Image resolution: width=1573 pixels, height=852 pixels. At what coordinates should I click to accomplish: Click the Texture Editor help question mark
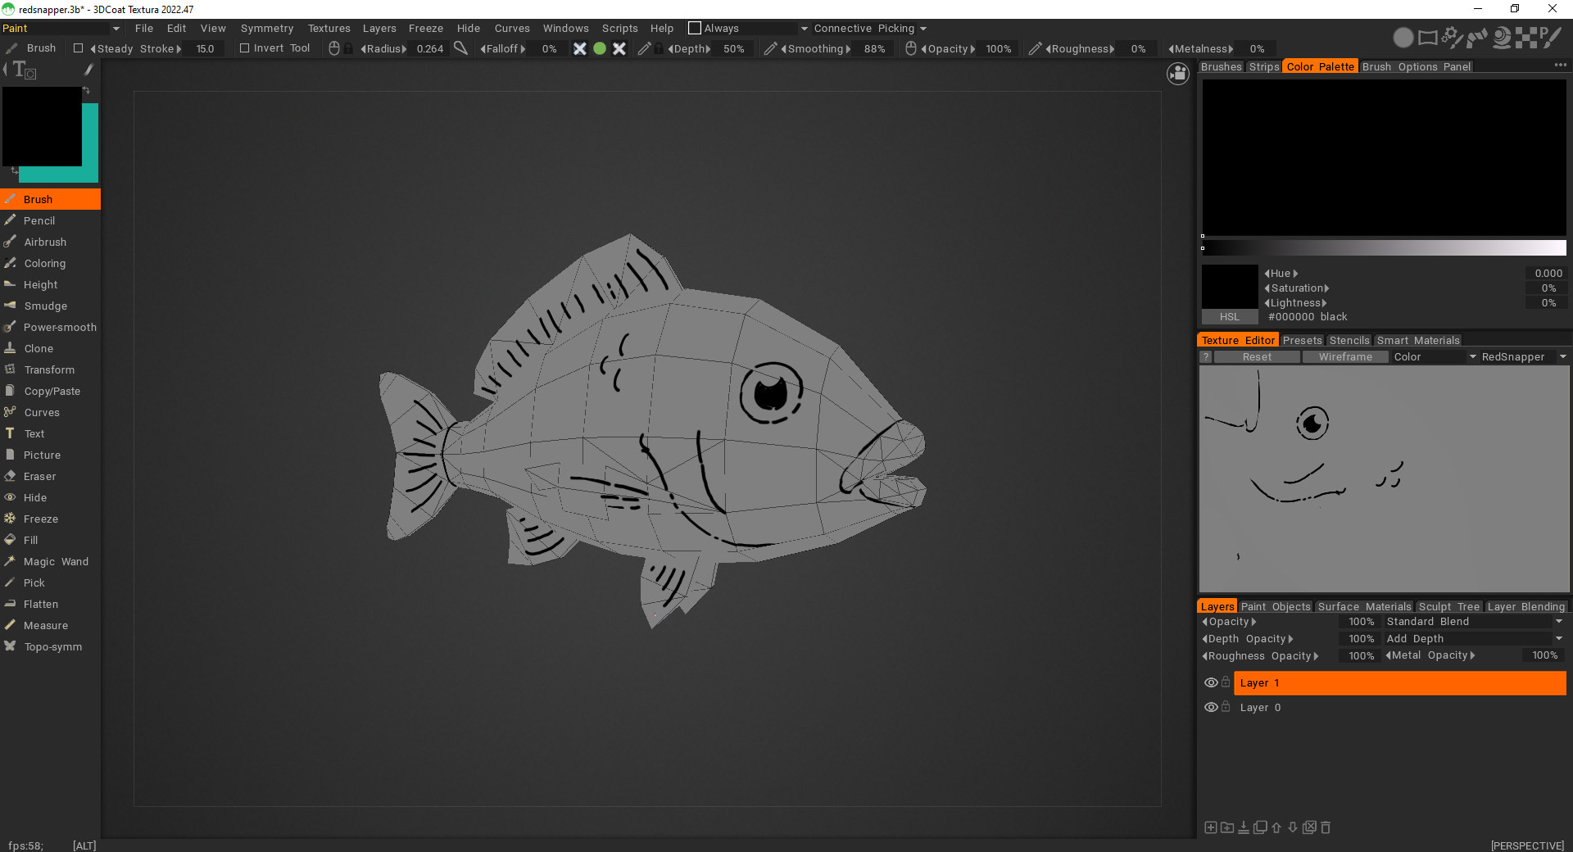[1206, 356]
